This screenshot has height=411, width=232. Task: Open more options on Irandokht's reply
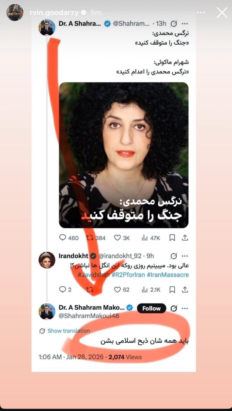point(185,256)
